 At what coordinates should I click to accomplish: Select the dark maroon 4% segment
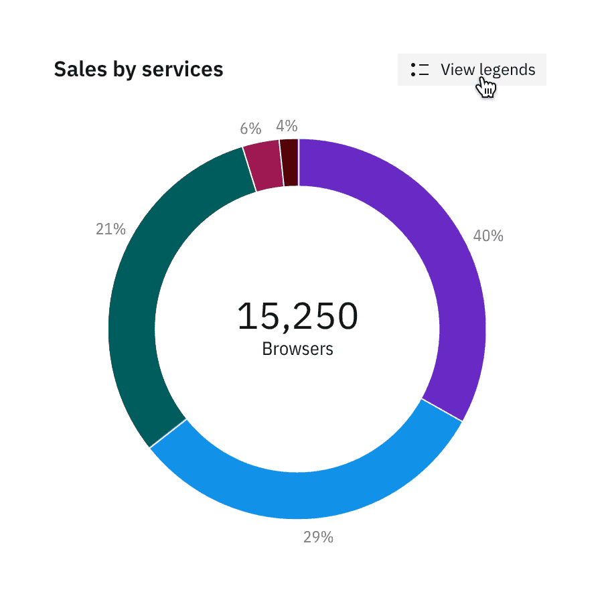[289, 163]
